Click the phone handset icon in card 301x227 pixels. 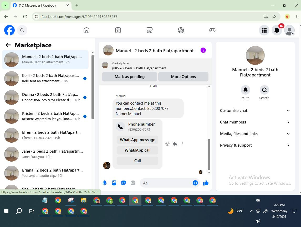point(120,127)
